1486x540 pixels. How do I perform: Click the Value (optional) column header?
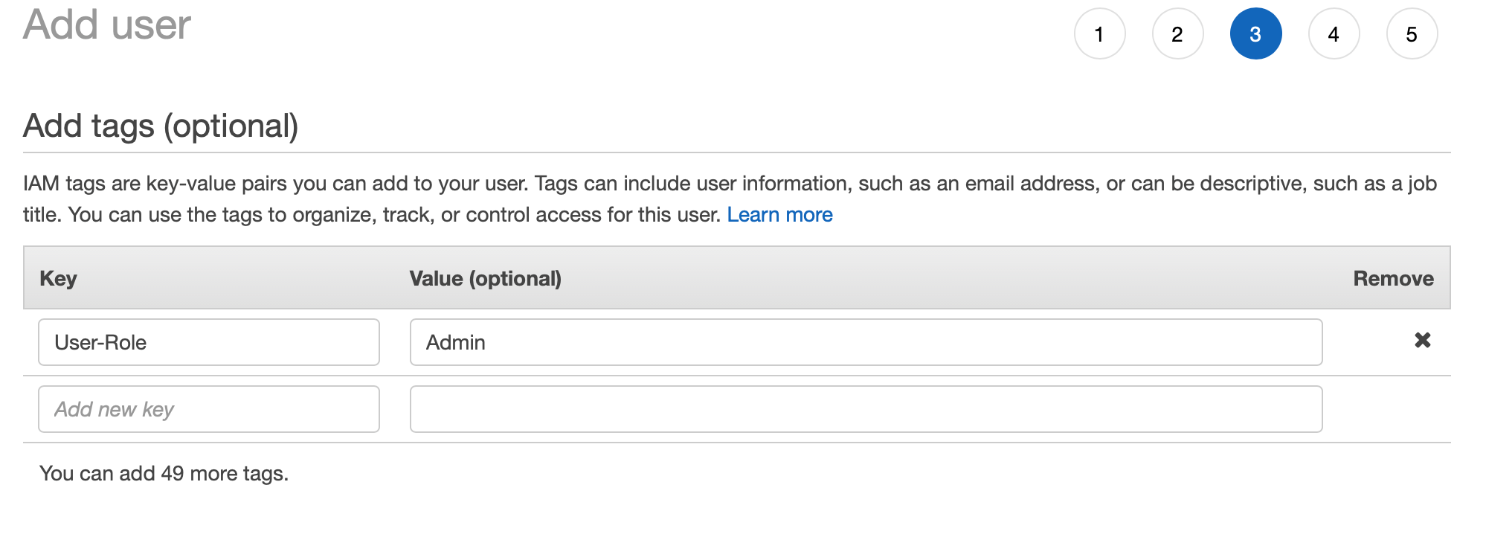click(x=484, y=278)
